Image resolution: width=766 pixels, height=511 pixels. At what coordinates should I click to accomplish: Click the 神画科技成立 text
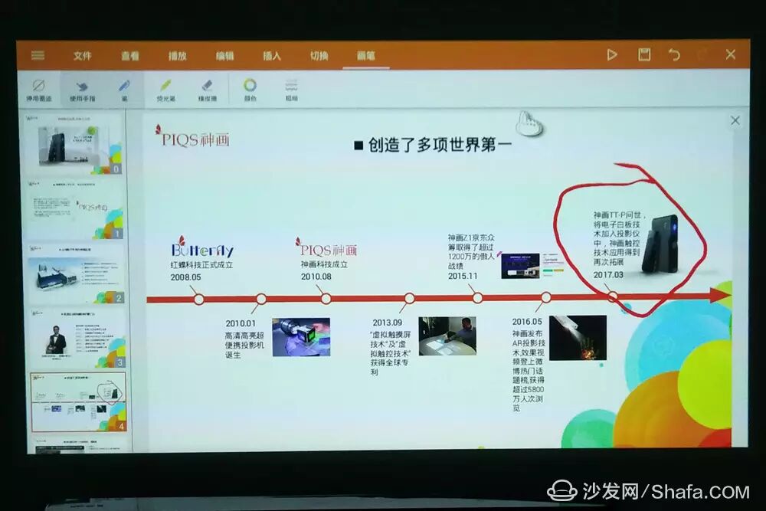[324, 264]
